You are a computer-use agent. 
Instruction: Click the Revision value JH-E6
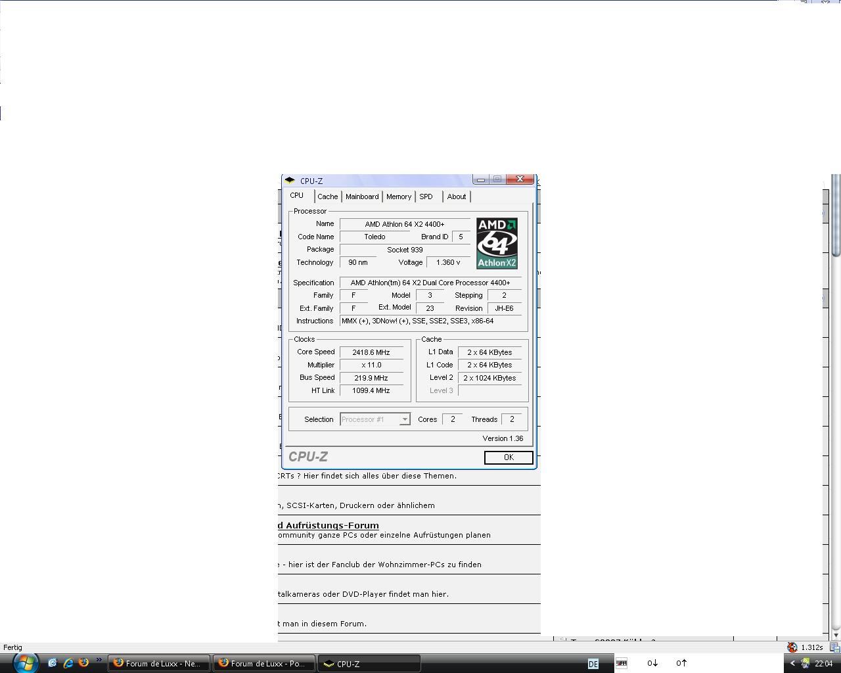pos(505,308)
